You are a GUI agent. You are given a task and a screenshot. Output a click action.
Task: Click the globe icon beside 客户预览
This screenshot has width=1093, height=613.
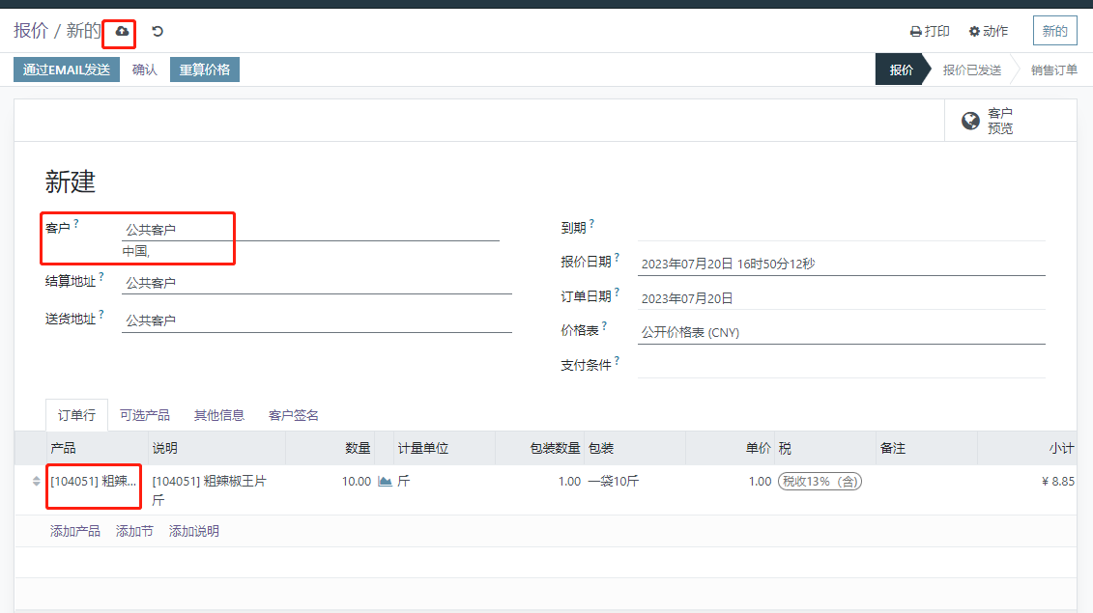[969, 120]
